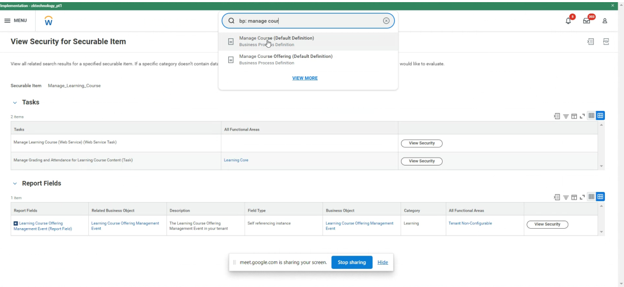The width and height of the screenshot is (624, 287).
Task: Switch Tasks table to expanded grid view
Action: pyautogui.click(x=600, y=116)
